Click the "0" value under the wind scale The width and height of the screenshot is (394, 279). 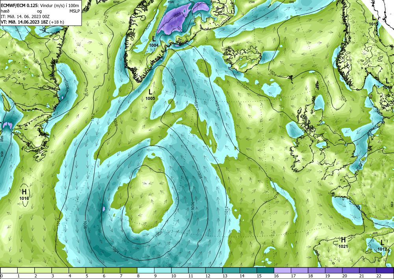tap(2, 276)
